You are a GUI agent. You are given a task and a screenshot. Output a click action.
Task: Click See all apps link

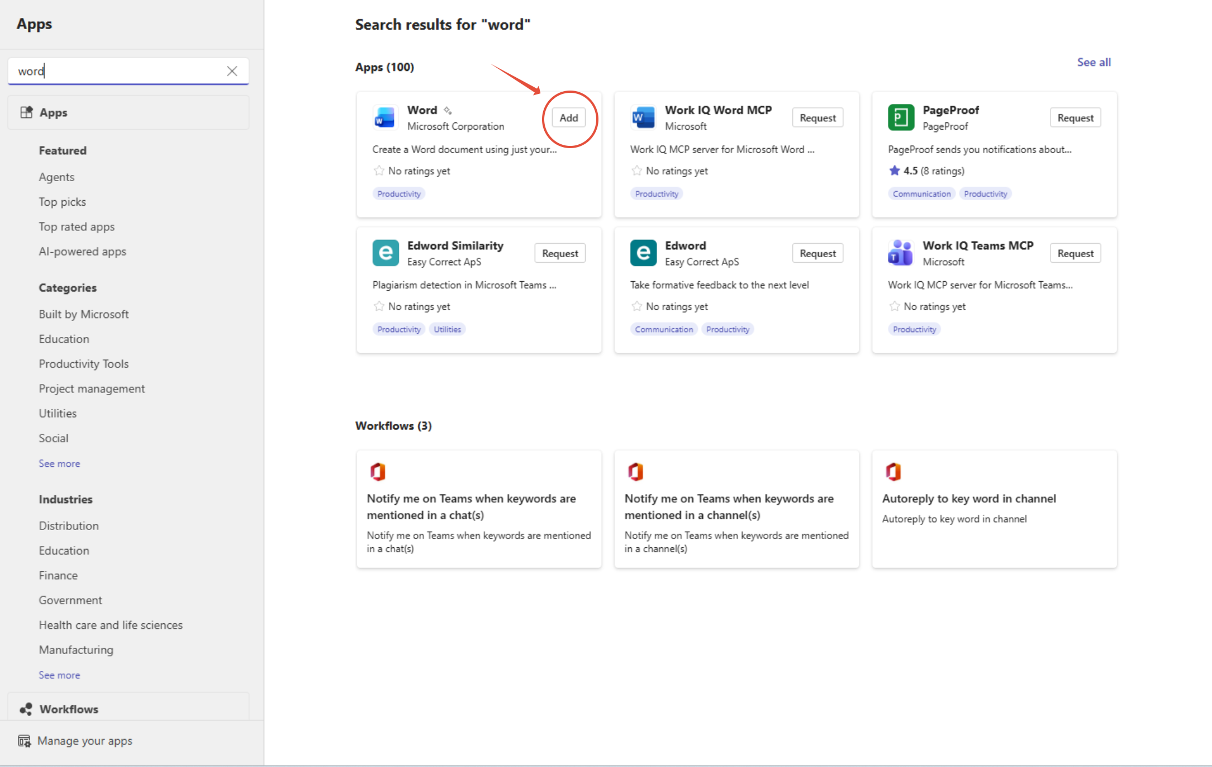pyautogui.click(x=1094, y=62)
